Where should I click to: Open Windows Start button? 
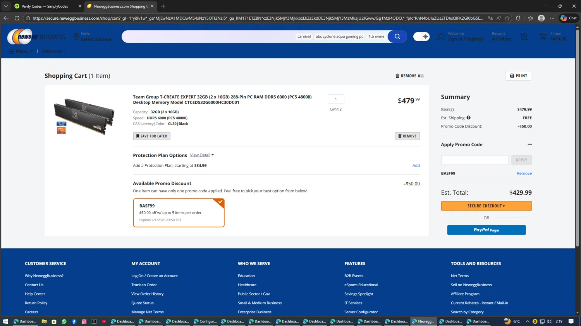click(x=5, y=321)
